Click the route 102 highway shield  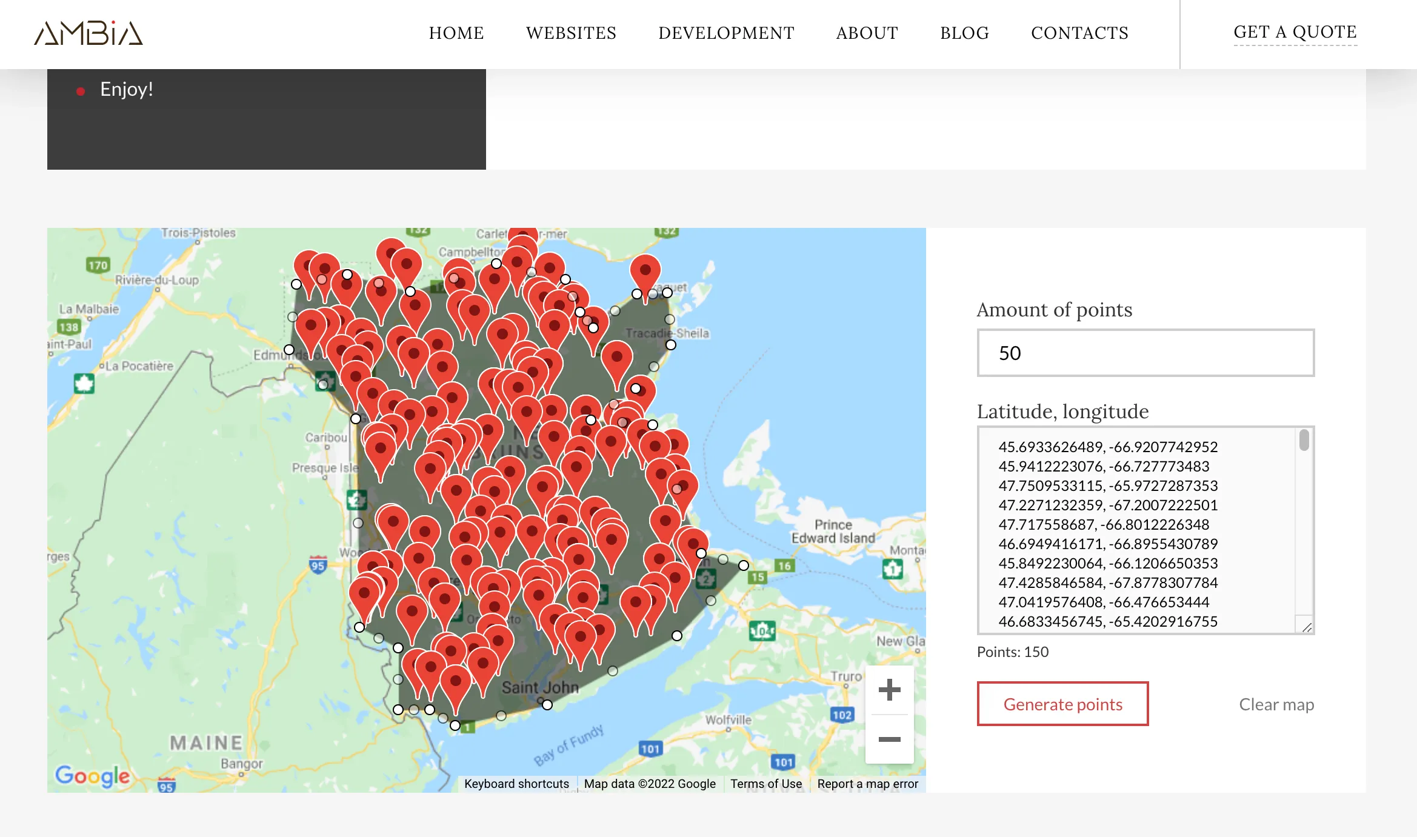(x=842, y=715)
